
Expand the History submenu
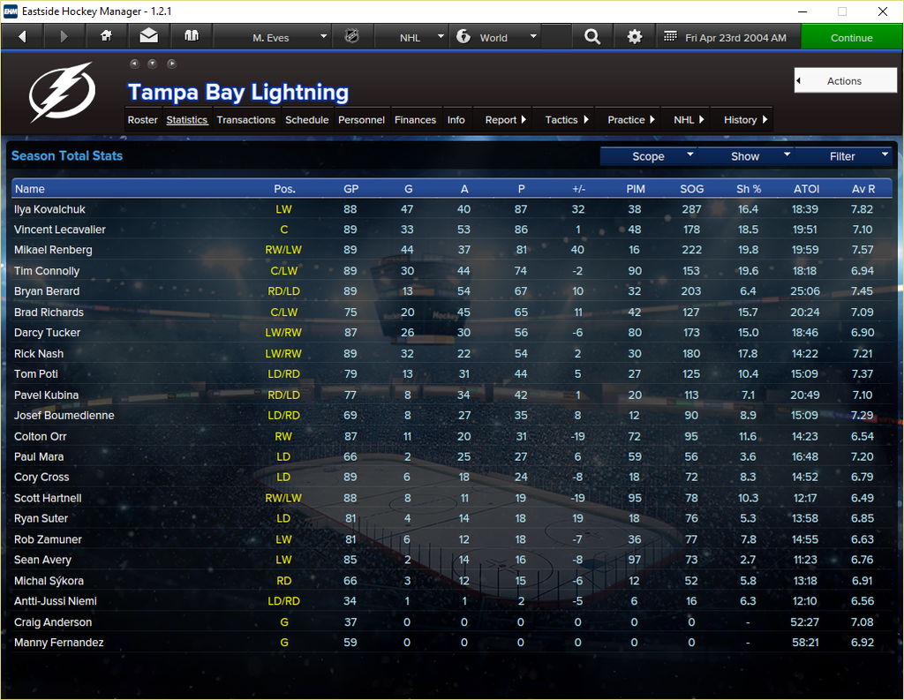pos(743,120)
